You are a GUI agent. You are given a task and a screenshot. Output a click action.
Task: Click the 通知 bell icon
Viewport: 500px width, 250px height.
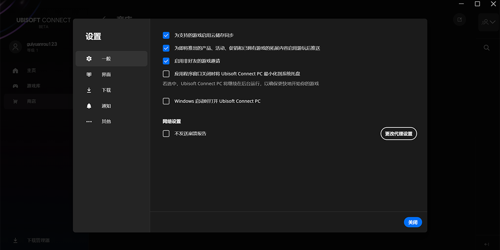pos(89,106)
